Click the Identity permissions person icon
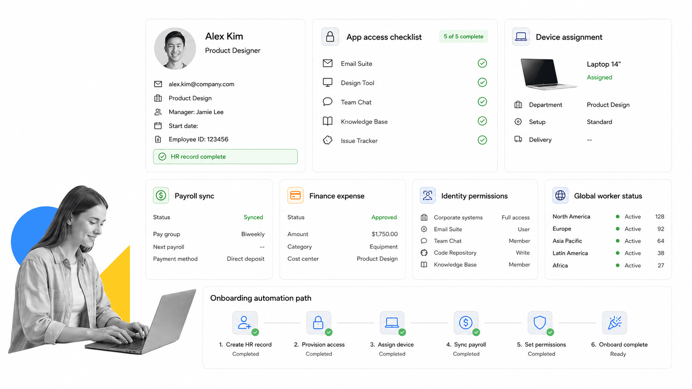This screenshot has width=692, height=389. point(428,196)
